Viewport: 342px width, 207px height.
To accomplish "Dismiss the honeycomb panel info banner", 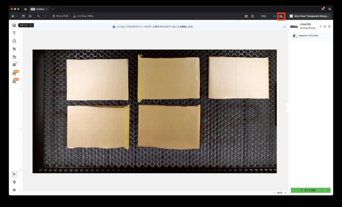I will coord(284,27).
